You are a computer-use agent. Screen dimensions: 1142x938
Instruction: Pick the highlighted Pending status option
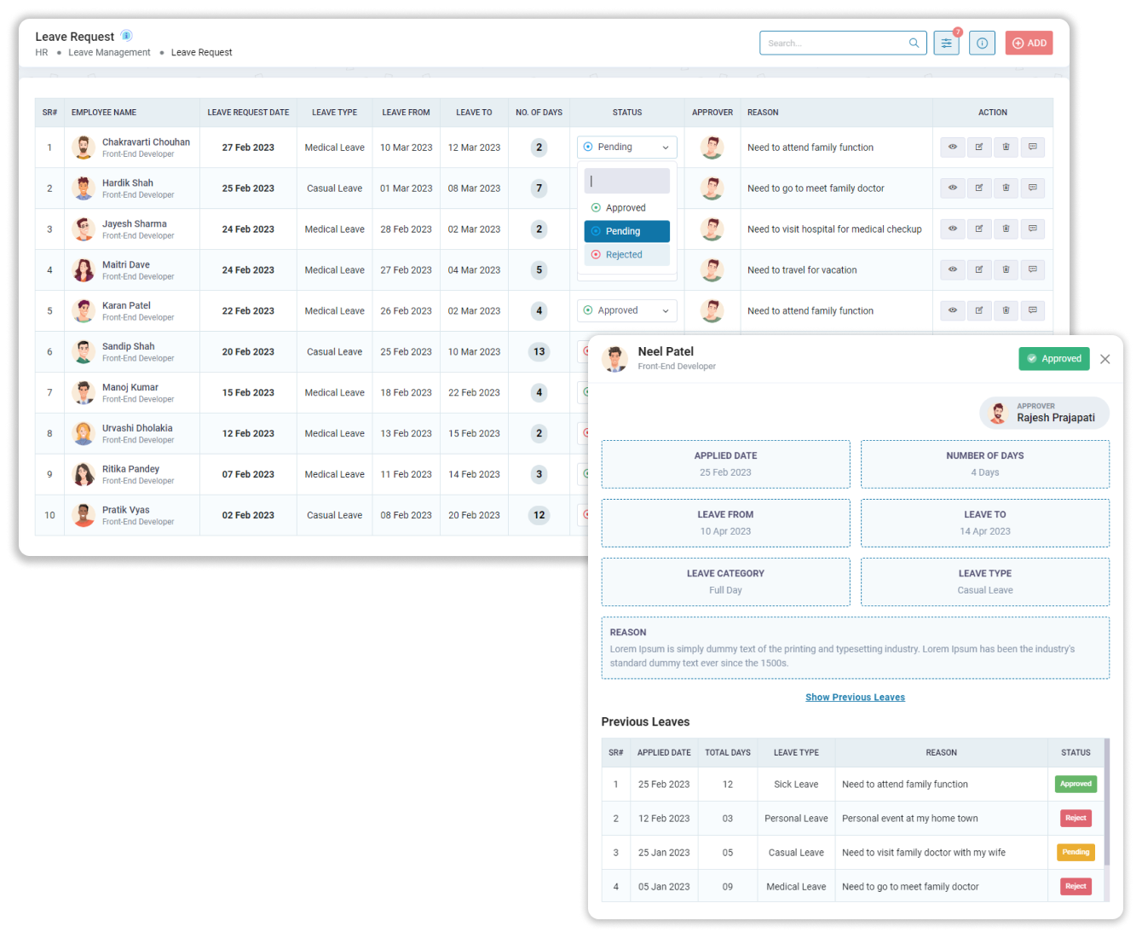tap(626, 232)
